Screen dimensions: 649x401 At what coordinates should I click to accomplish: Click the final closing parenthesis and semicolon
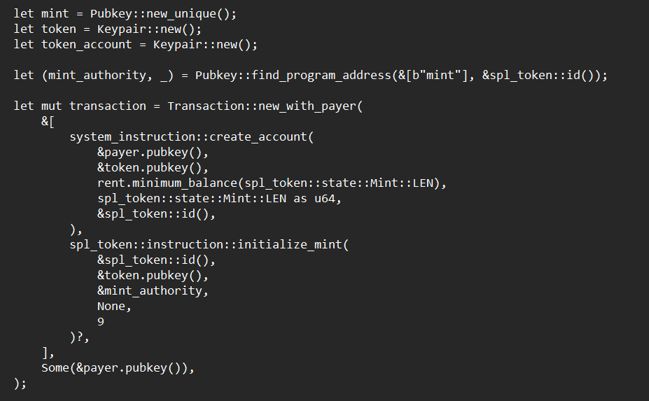19,383
